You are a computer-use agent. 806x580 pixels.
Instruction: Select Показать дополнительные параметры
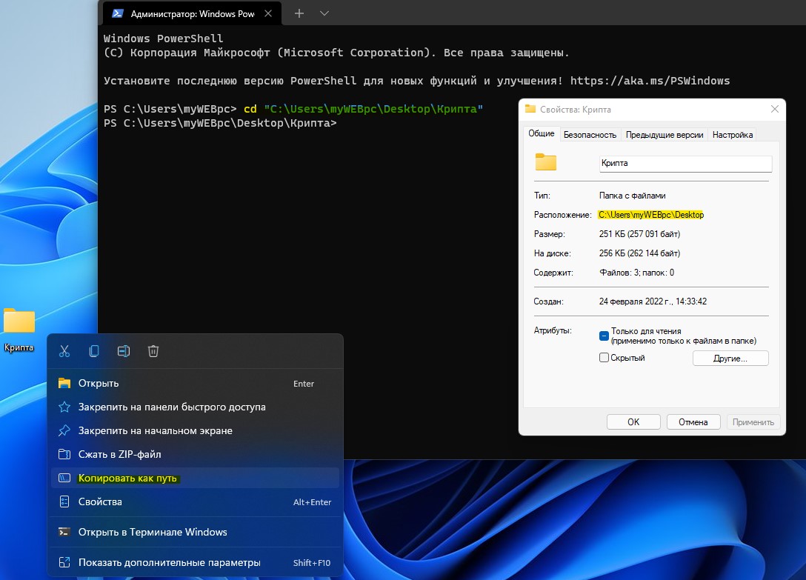pyautogui.click(x=196, y=562)
